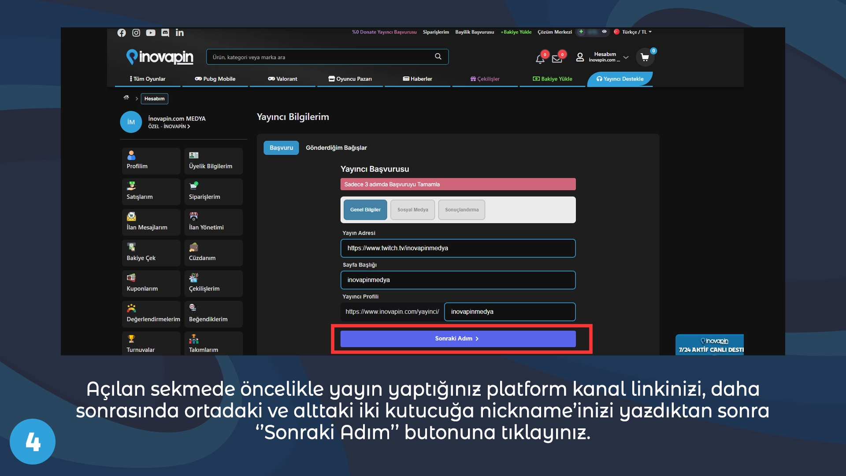Open the Gönderdiğim Bağışlar tab
Image resolution: width=846 pixels, height=476 pixels.
[336, 148]
